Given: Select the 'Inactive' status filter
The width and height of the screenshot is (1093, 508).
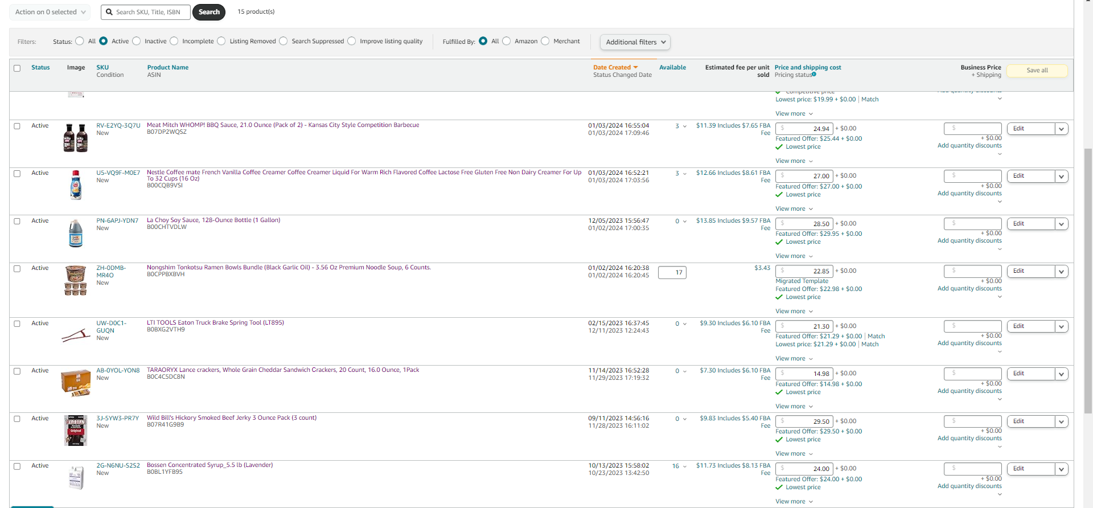Looking at the screenshot, I should [x=137, y=41].
